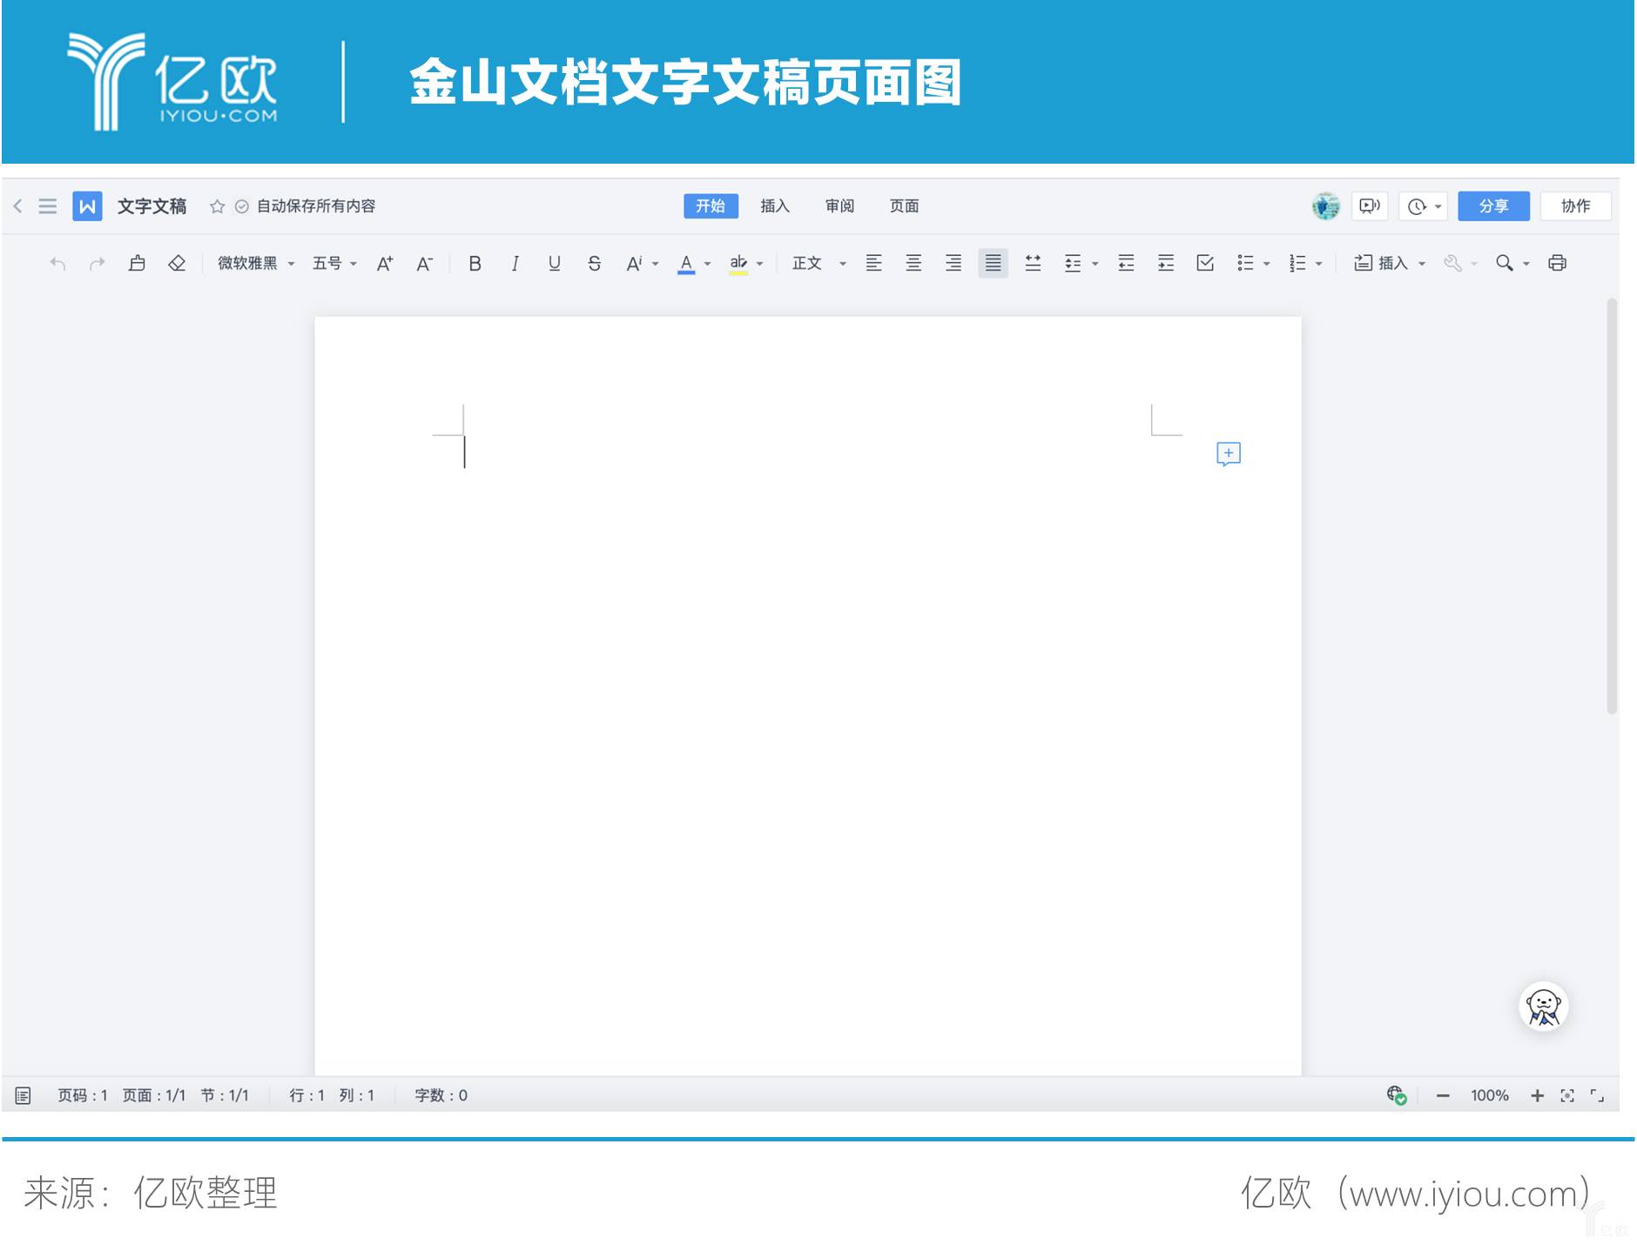Click the redo arrow icon
The image size is (1637, 1245).
pyautogui.click(x=98, y=263)
